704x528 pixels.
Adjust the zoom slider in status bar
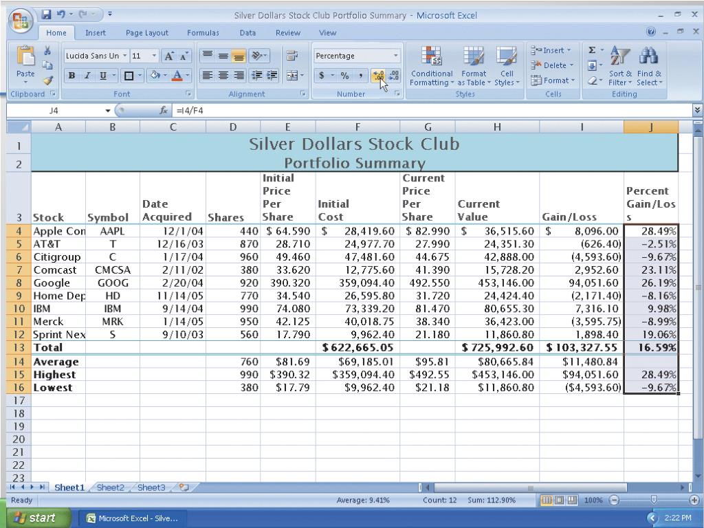pyautogui.click(x=654, y=500)
